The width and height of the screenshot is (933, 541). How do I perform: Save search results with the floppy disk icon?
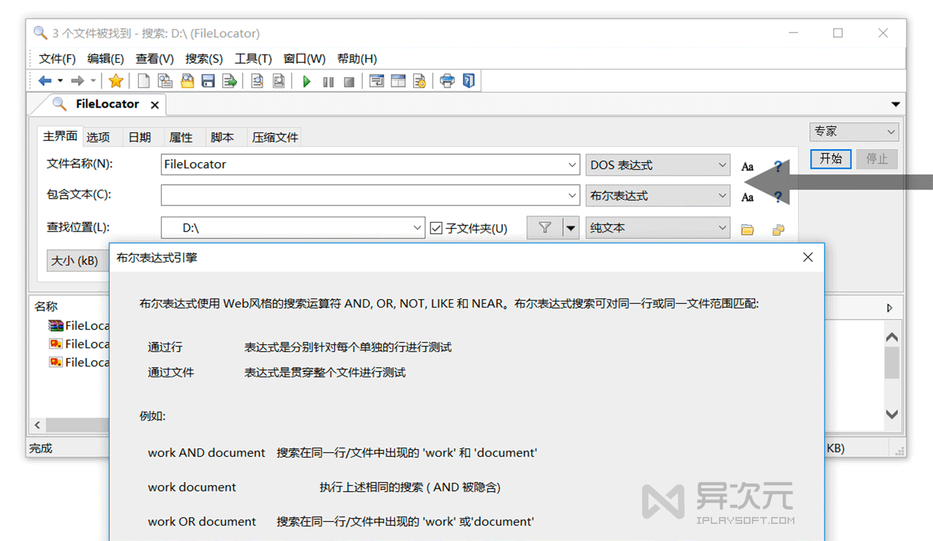209,81
